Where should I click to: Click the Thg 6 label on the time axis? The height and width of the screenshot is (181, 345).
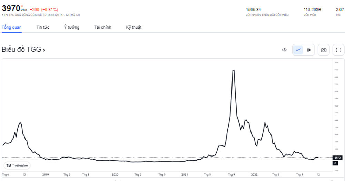coord(6,175)
